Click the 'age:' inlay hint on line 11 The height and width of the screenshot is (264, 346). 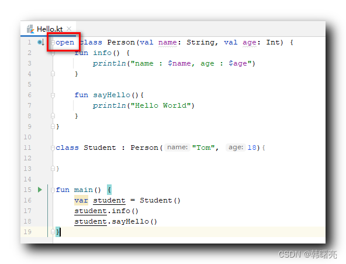[x=236, y=148]
